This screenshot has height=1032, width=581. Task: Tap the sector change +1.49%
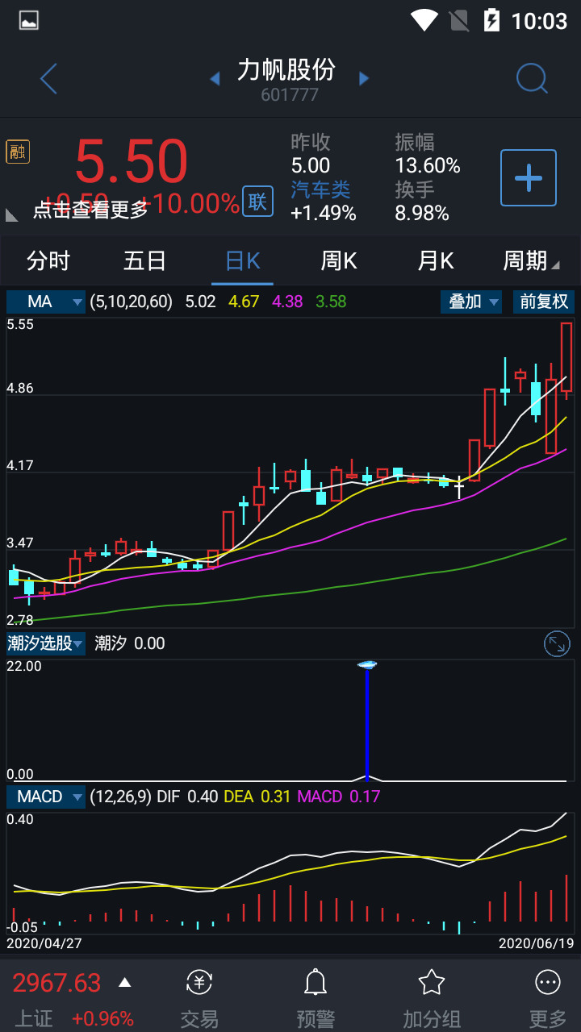click(324, 213)
